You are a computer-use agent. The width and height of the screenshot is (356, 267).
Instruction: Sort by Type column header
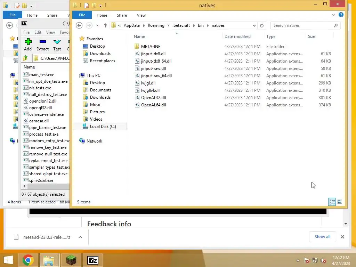pos(270,36)
